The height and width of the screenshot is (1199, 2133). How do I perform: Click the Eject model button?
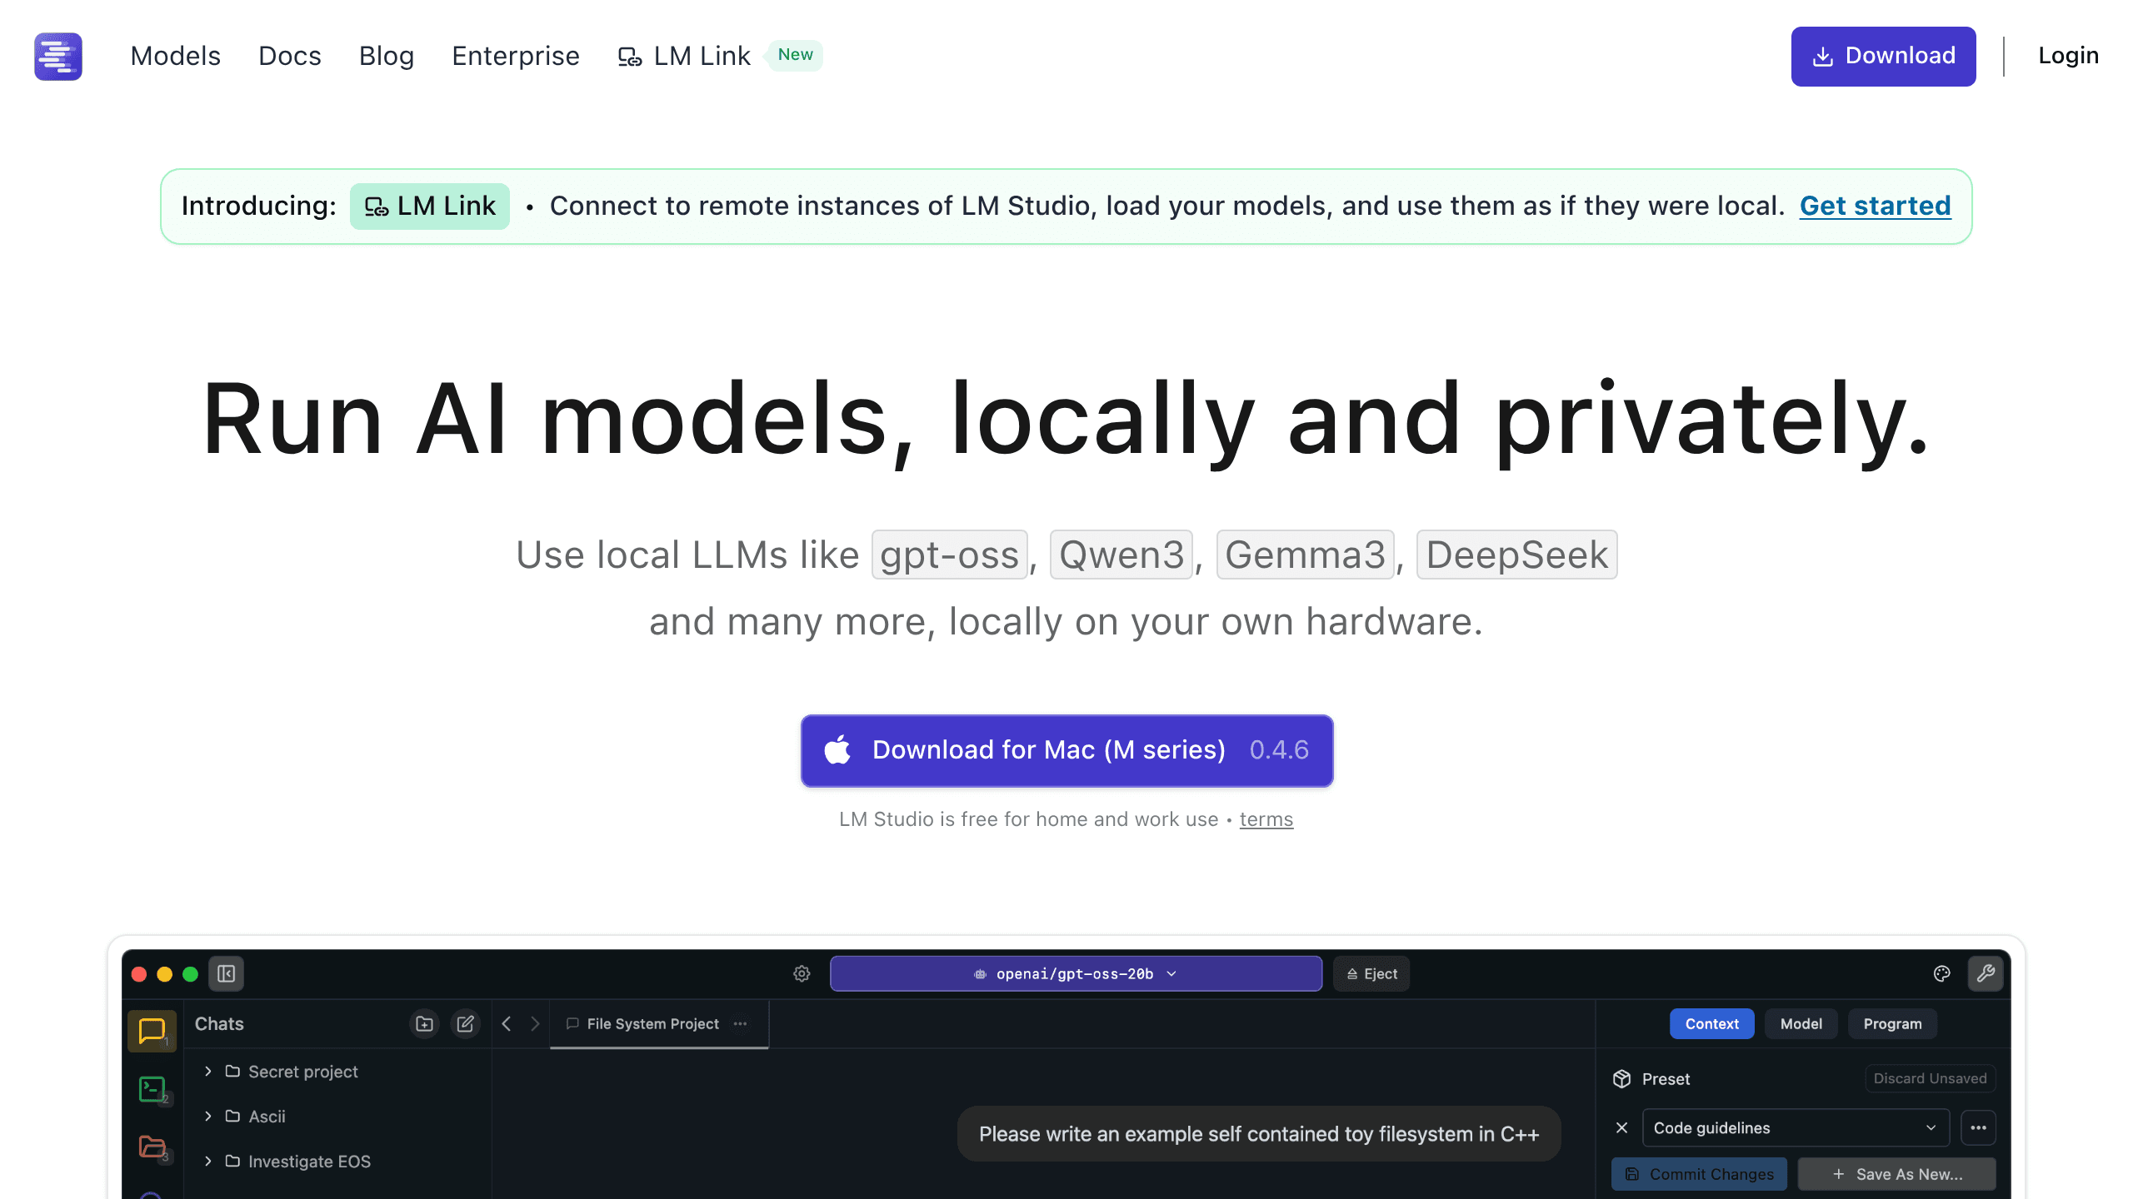pos(1371,973)
